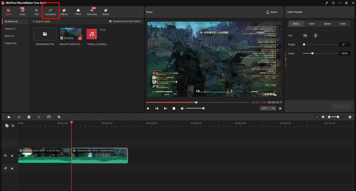Screen dimensions: 356x191
Task: Click Download YouTube Videos link
Action: pyautogui.click(x=125, y=21)
